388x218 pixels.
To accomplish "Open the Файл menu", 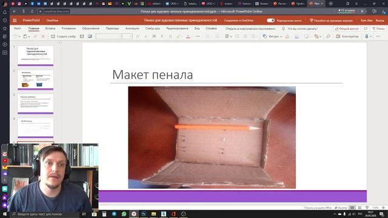I will pos(18,28).
